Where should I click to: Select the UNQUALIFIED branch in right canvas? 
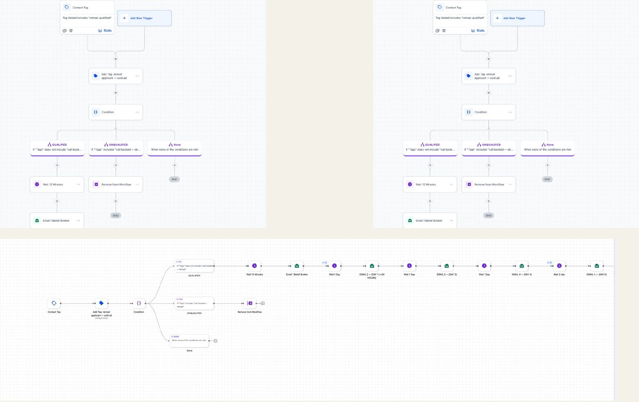coord(489,148)
